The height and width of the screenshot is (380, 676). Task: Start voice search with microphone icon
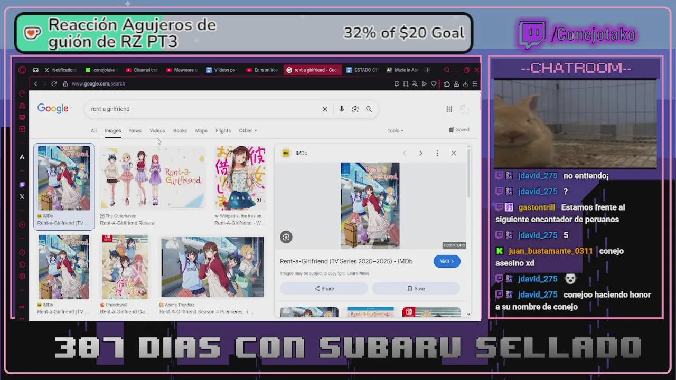(342, 109)
